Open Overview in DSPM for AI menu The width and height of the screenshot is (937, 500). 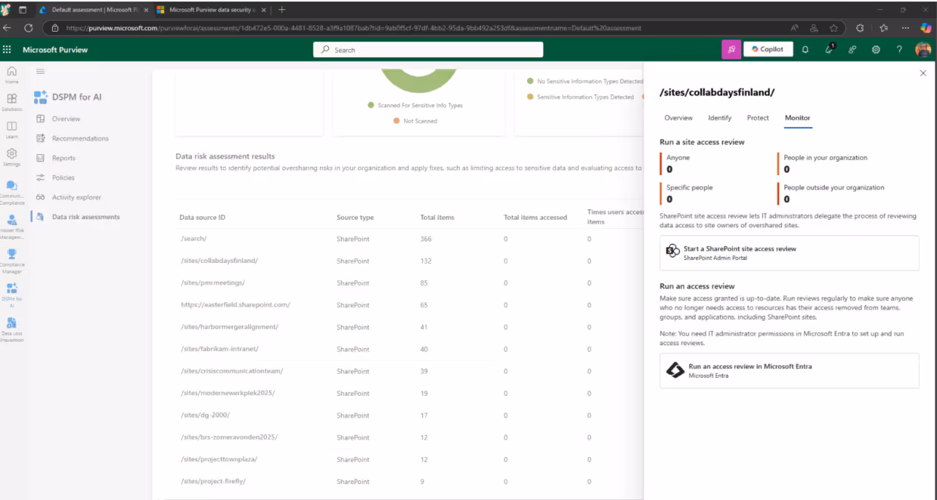[x=66, y=119]
